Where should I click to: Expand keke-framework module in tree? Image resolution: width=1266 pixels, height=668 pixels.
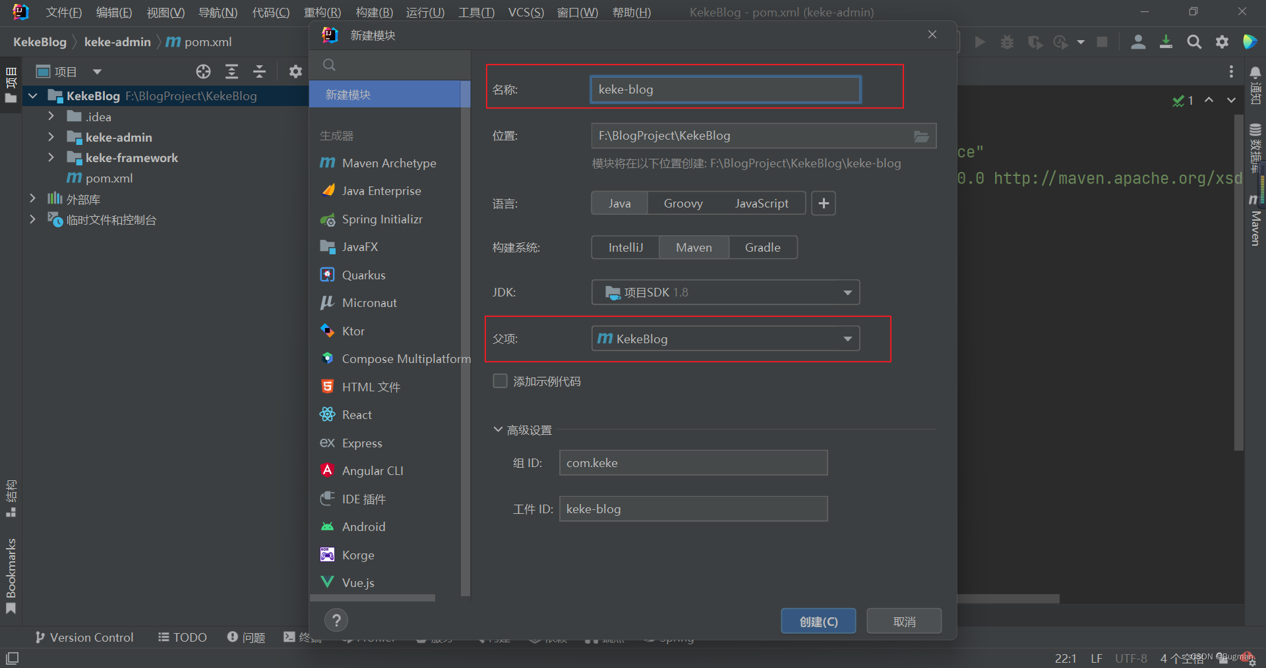coord(51,157)
